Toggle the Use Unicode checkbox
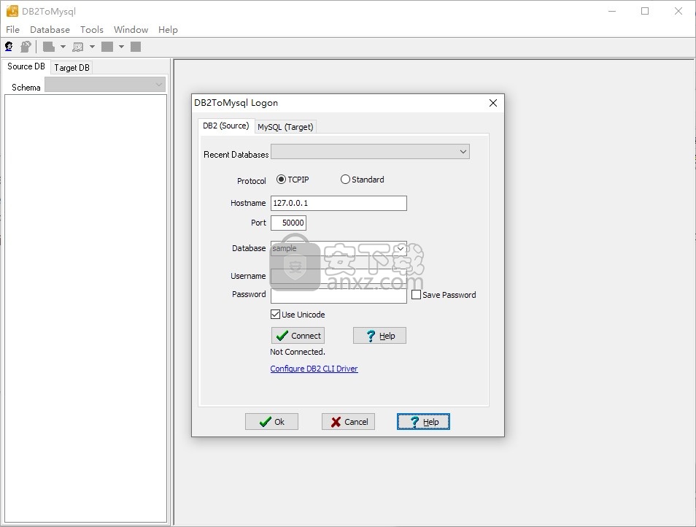 [x=275, y=315]
